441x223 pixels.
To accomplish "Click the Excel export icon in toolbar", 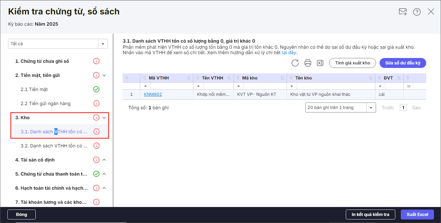I will (x=320, y=63).
